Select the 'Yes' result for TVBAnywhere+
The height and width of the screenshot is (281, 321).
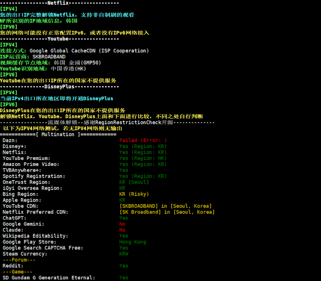(x=124, y=170)
